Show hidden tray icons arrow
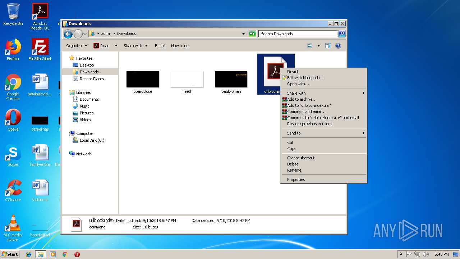This screenshot has height=259, width=460. [x=401, y=254]
